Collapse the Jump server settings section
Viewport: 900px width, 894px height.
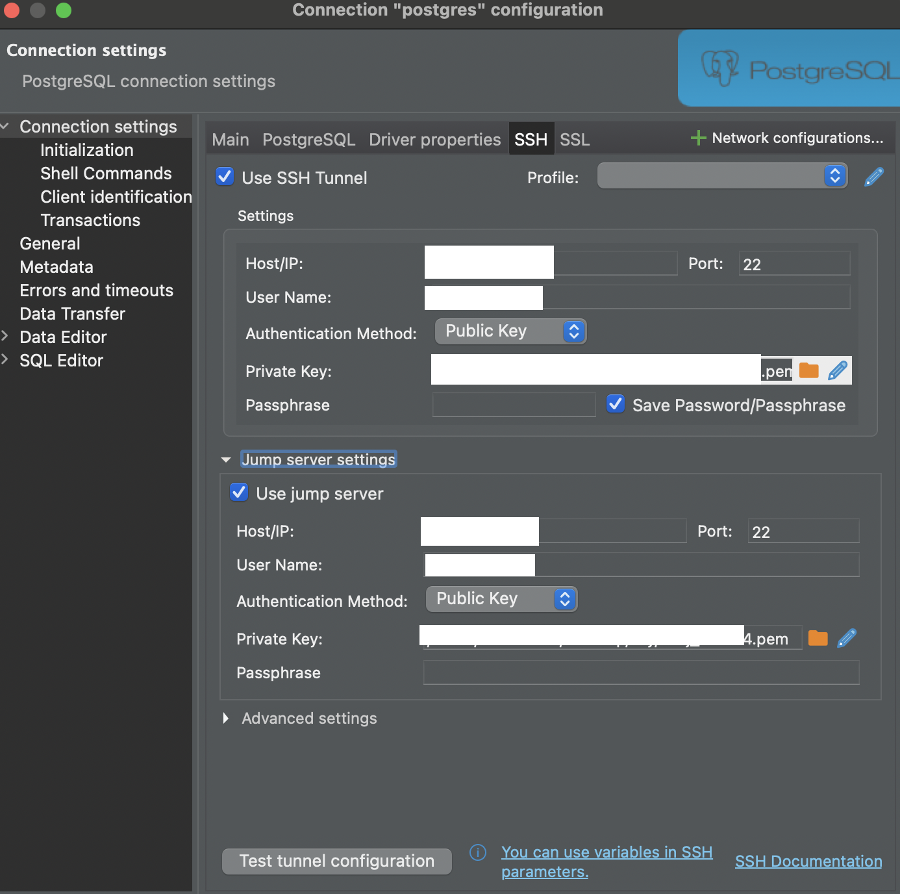click(226, 459)
